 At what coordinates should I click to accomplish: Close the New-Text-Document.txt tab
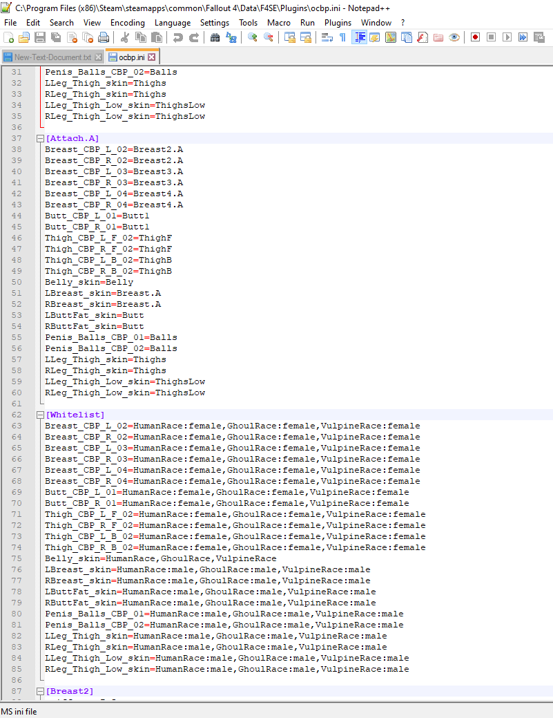click(x=98, y=57)
